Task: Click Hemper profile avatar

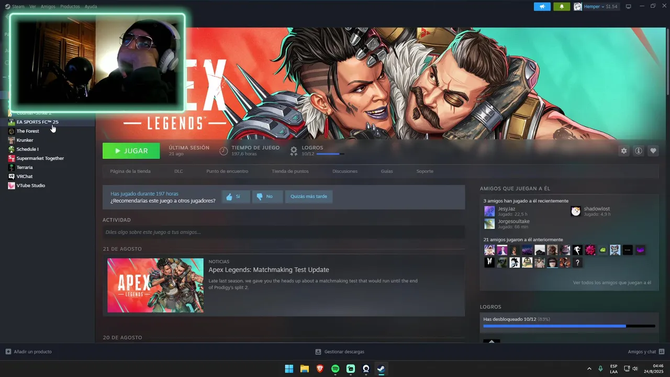Action: pos(578,6)
